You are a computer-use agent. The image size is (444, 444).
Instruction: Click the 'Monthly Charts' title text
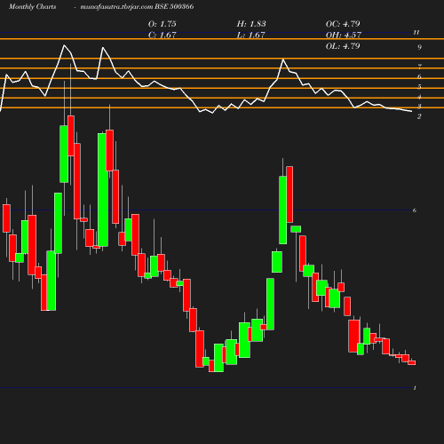pyautogui.click(x=33, y=7)
